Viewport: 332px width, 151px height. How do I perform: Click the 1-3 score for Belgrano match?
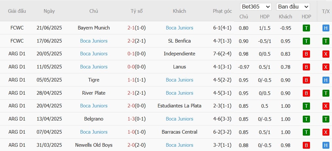pos(131,119)
